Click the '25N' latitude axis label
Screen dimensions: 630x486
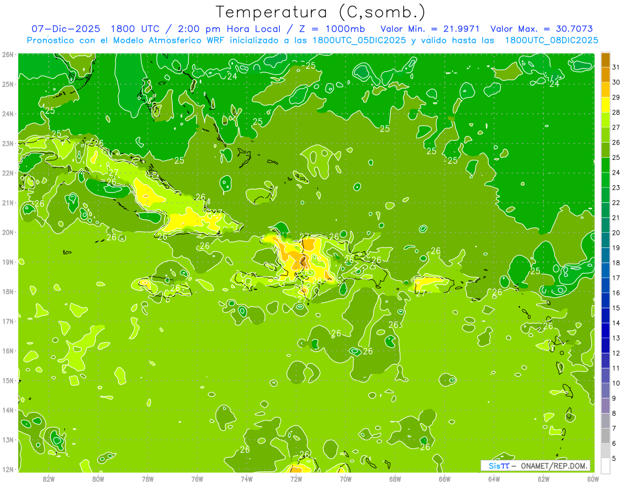point(8,84)
